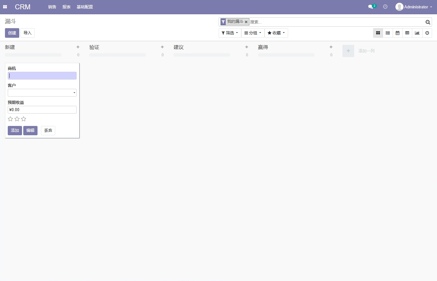Open the calendar view
The image size is (437, 281).
point(398,33)
